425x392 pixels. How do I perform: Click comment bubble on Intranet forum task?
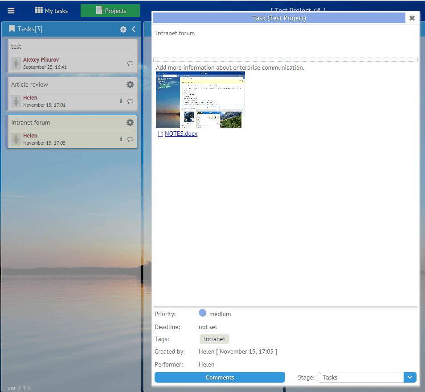point(130,139)
